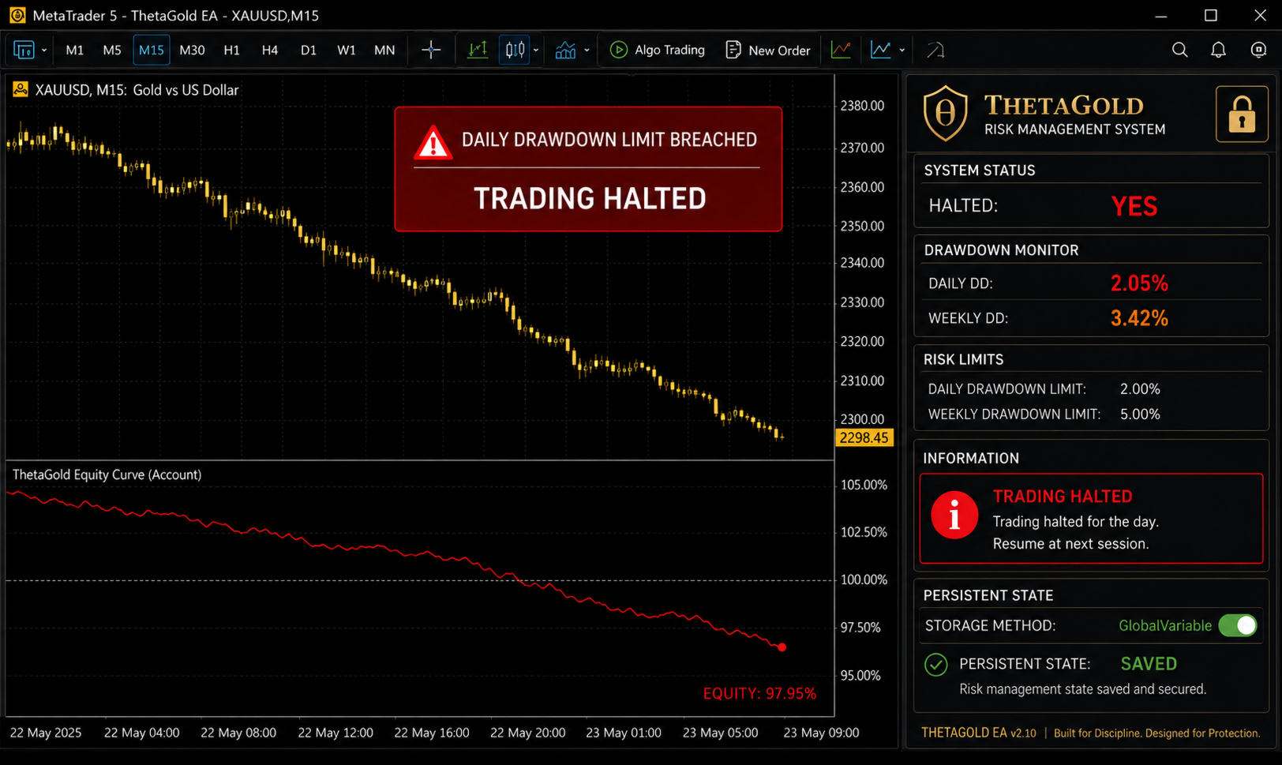This screenshot has width=1282, height=765.
Task: Toggle the GlobalVariable storage method switch
Action: pos(1237,625)
